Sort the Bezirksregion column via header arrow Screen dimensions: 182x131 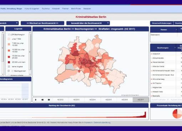(175, 48)
